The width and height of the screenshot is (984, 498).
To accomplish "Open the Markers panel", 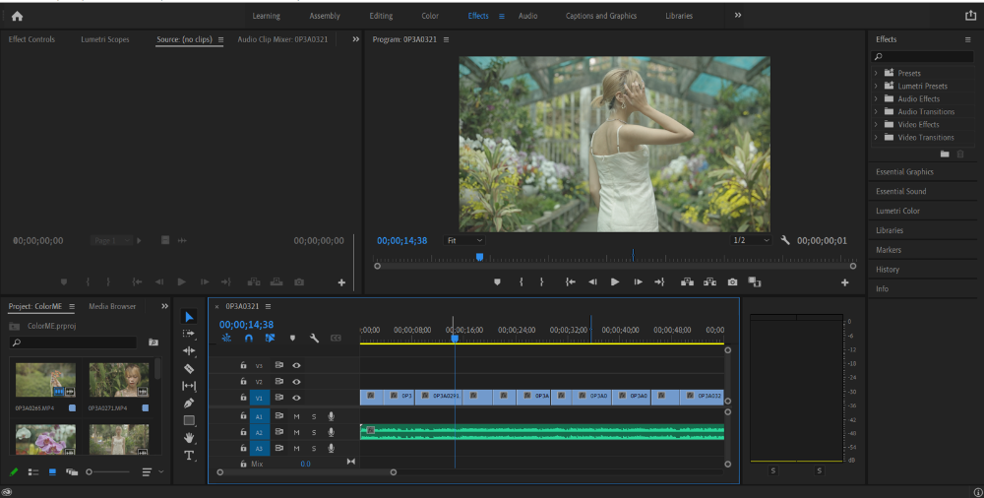I will click(888, 250).
